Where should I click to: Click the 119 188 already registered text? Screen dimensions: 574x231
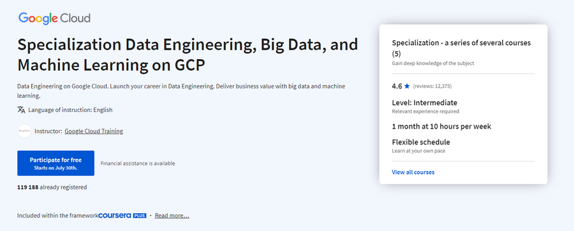point(52,187)
